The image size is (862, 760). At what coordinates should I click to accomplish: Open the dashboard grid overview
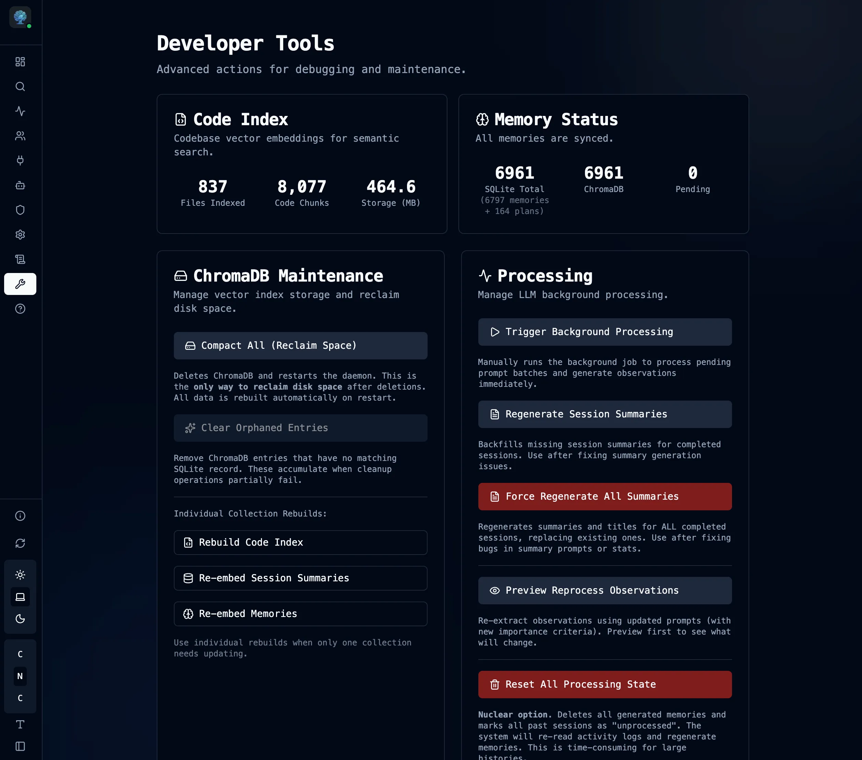[x=20, y=62]
